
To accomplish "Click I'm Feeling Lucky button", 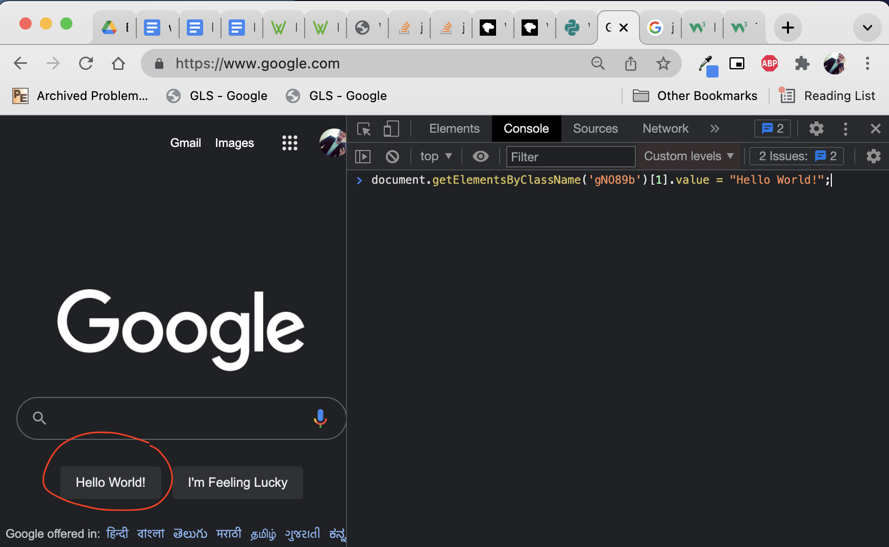I will [238, 483].
